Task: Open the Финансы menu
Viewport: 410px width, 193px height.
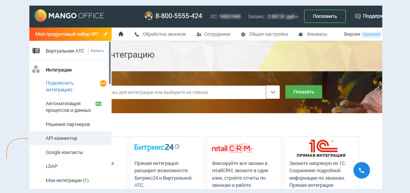Action: (313, 34)
